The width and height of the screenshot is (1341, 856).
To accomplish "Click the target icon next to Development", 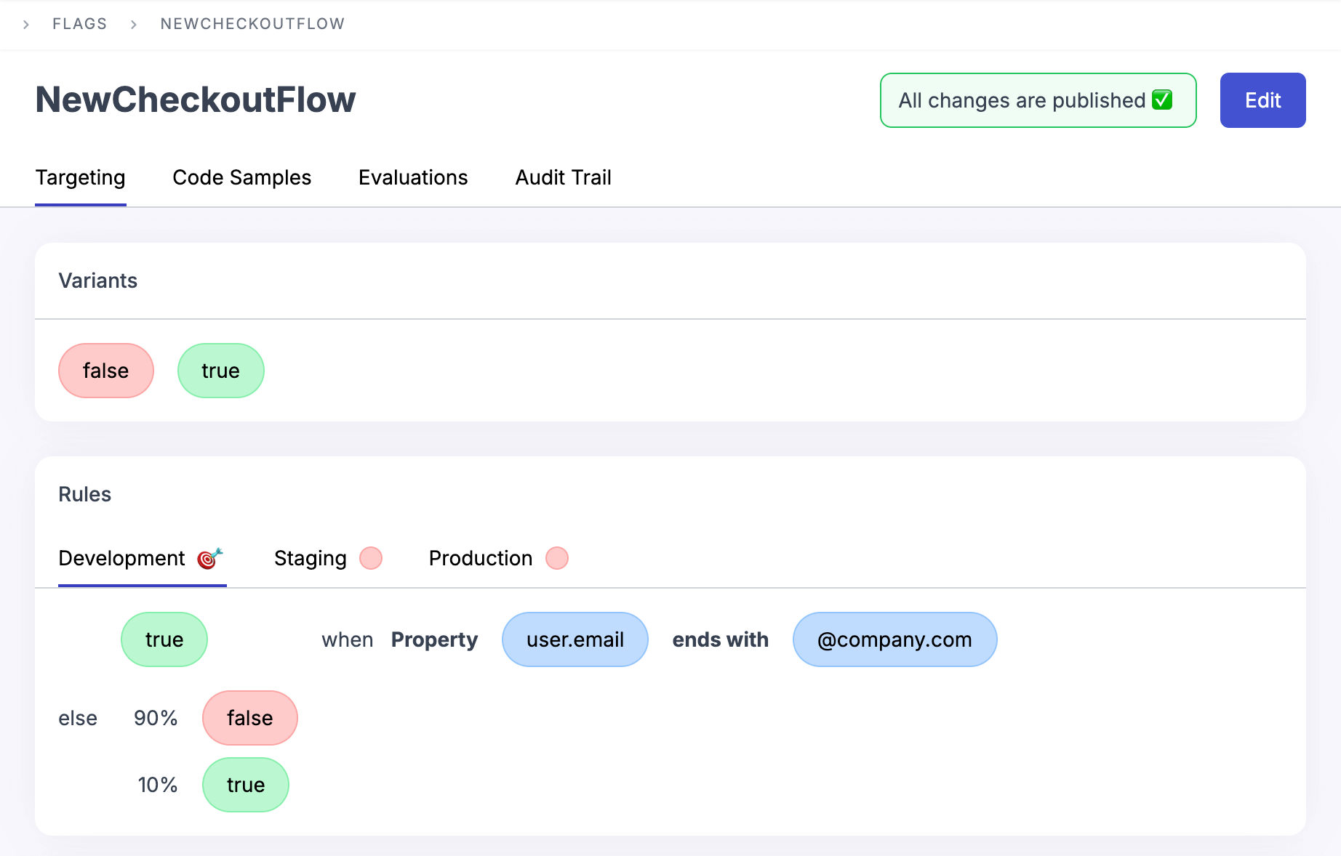I will pos(210,558).
